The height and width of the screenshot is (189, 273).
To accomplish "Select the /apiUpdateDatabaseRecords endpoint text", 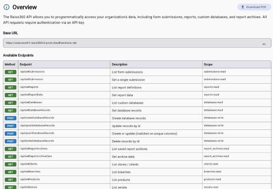I will tap(37, 126).
